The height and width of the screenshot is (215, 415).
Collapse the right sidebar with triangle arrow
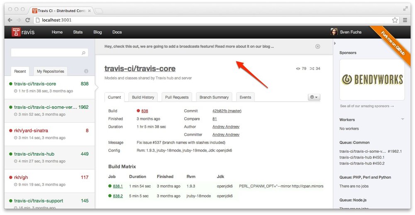[x=335, y=43]
